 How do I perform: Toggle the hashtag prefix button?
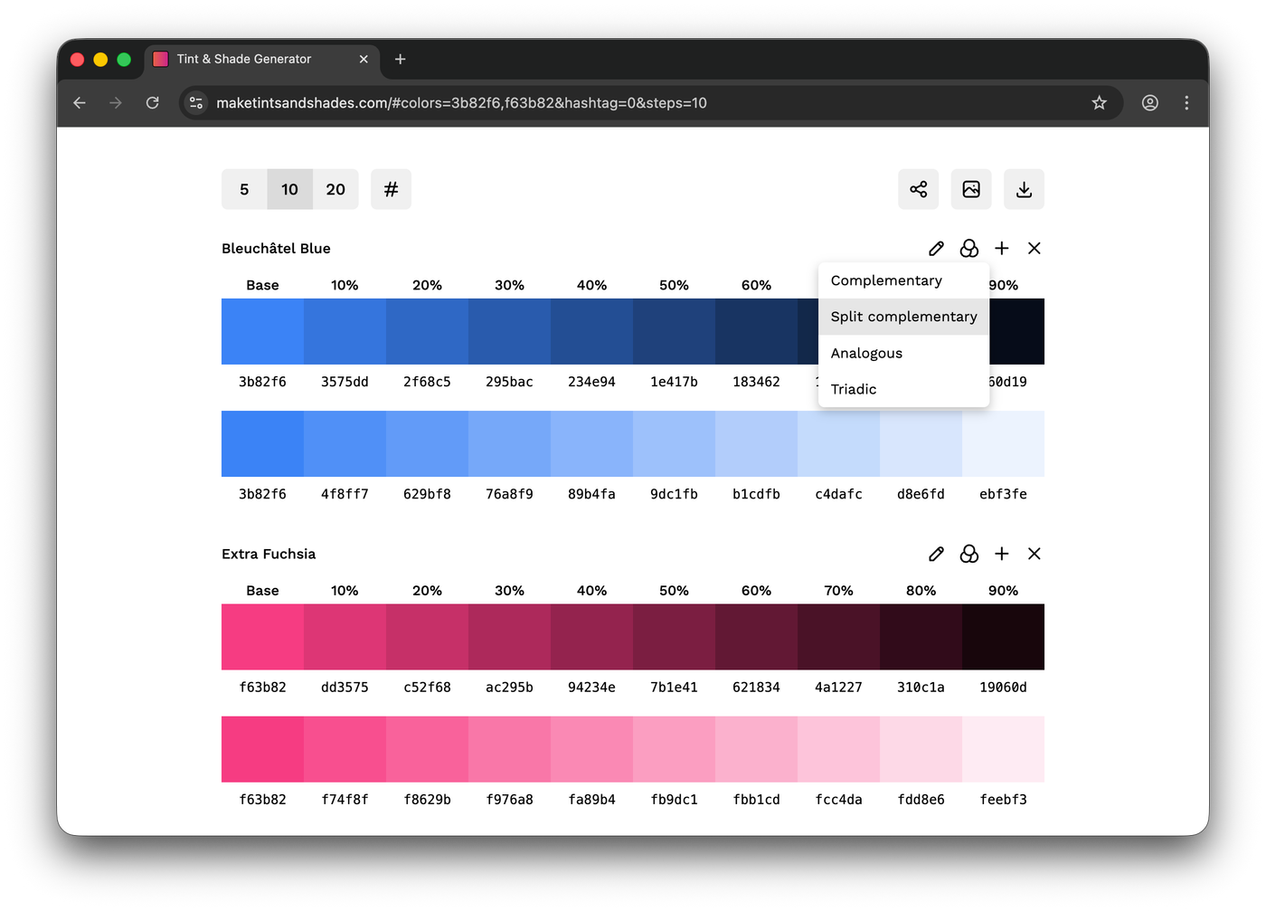click(391, 189)
